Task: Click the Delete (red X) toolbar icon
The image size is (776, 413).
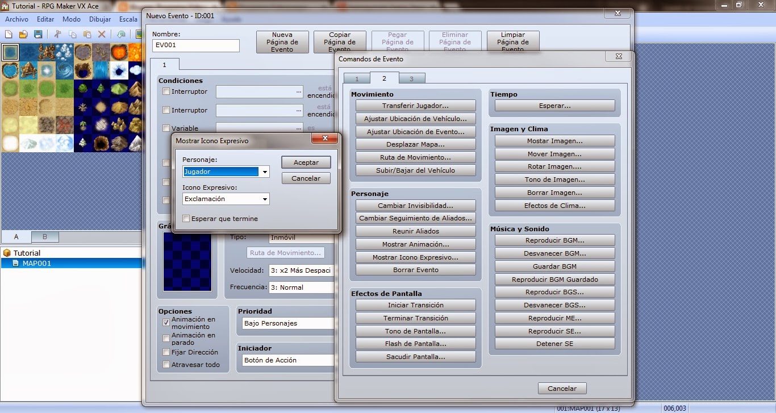Action: coord(102,34)
